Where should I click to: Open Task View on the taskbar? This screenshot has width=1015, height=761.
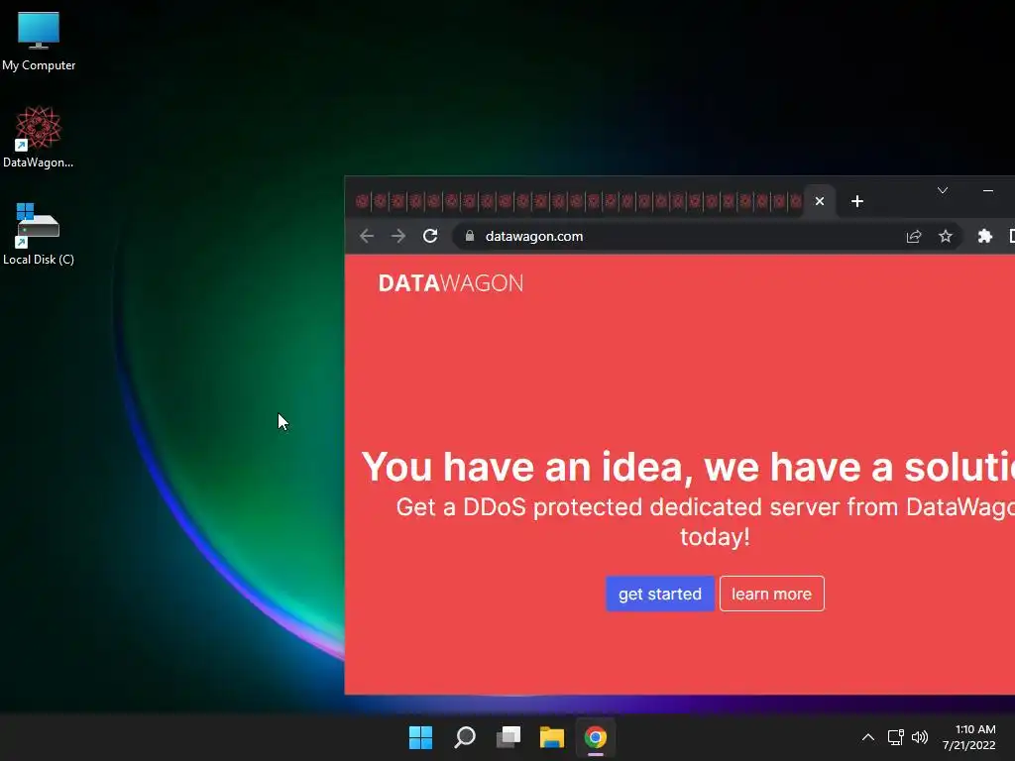click(x=508, y=737)
